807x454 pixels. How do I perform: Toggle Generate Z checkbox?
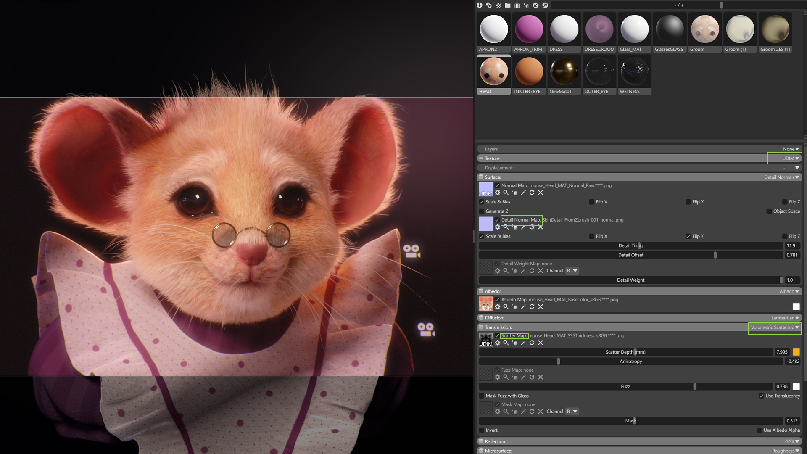pyautogui.click(x=482, y=211)
